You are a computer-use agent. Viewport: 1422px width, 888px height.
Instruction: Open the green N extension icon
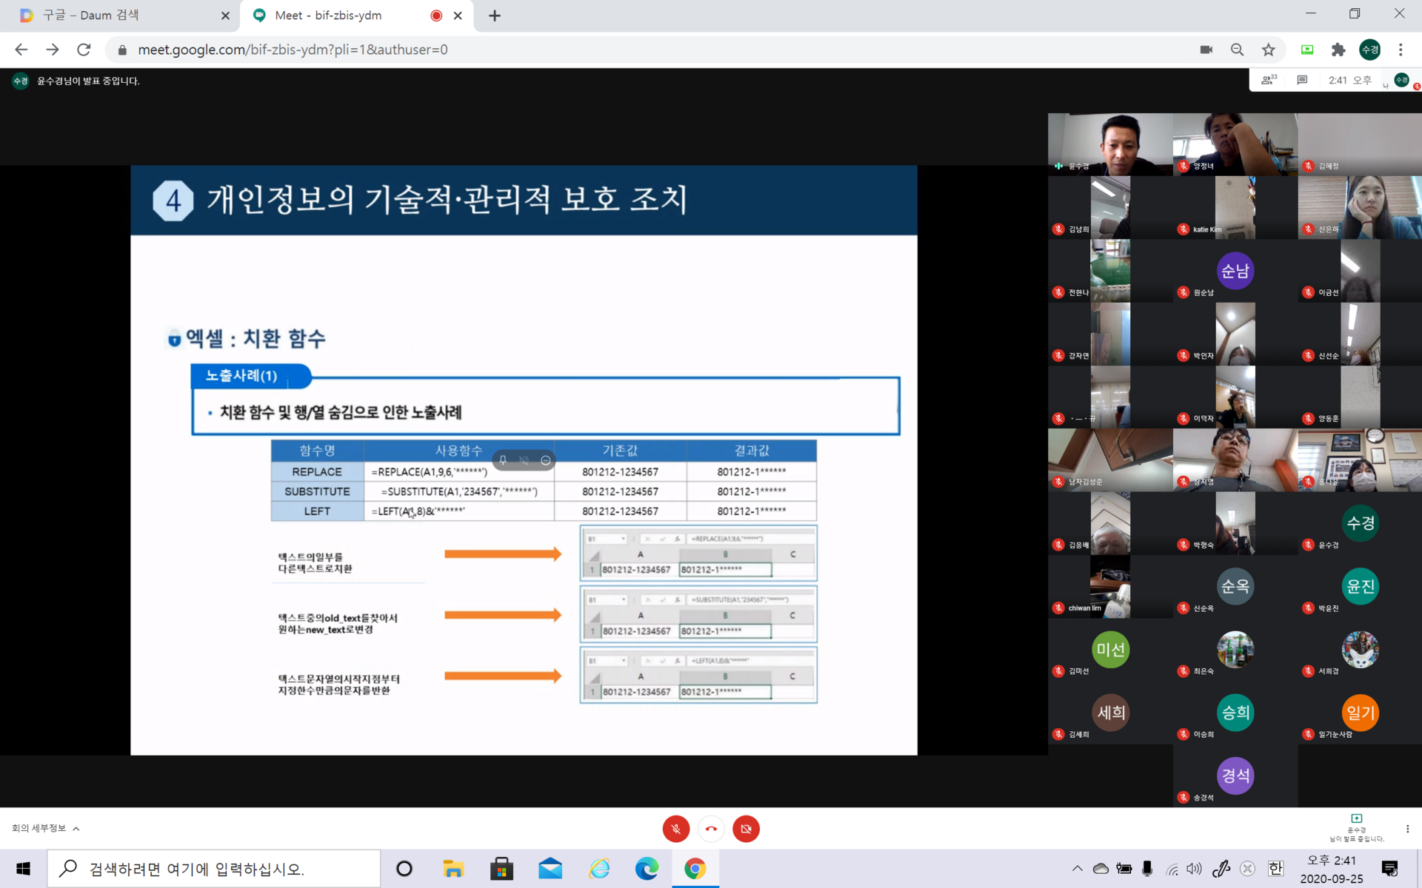coord(1307,50)
